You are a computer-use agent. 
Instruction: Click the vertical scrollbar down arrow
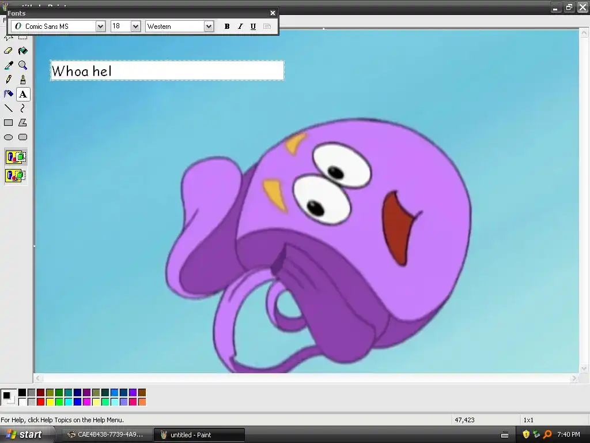584,369
